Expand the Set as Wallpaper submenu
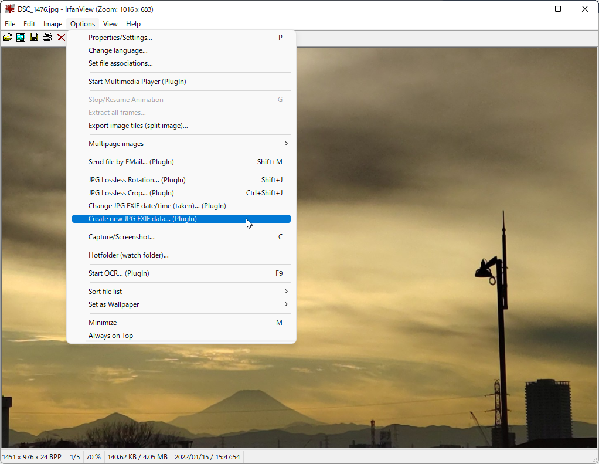 (x=182, y=304)
